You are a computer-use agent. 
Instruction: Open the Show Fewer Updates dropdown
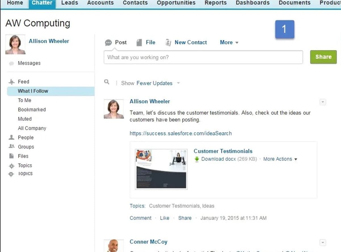pyautogui.click(x=155, y=83)
